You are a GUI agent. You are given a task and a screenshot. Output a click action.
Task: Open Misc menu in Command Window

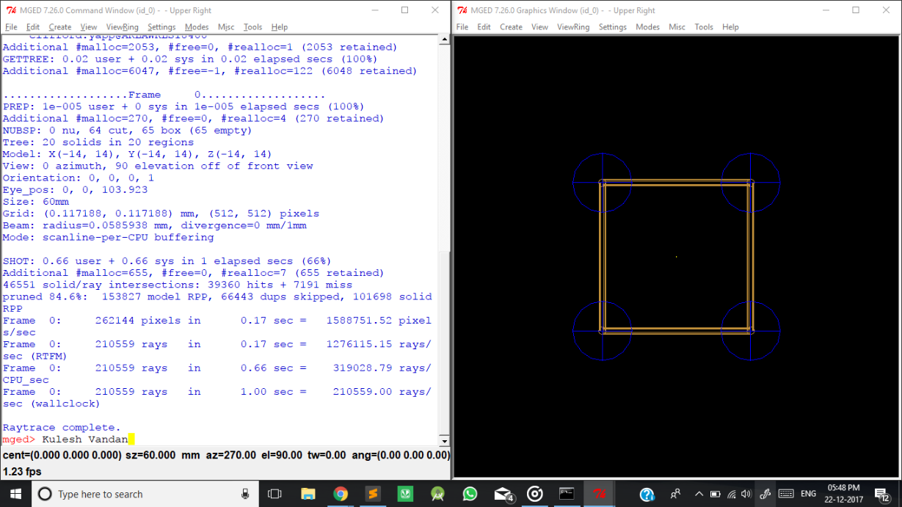[x=226, y=27]
